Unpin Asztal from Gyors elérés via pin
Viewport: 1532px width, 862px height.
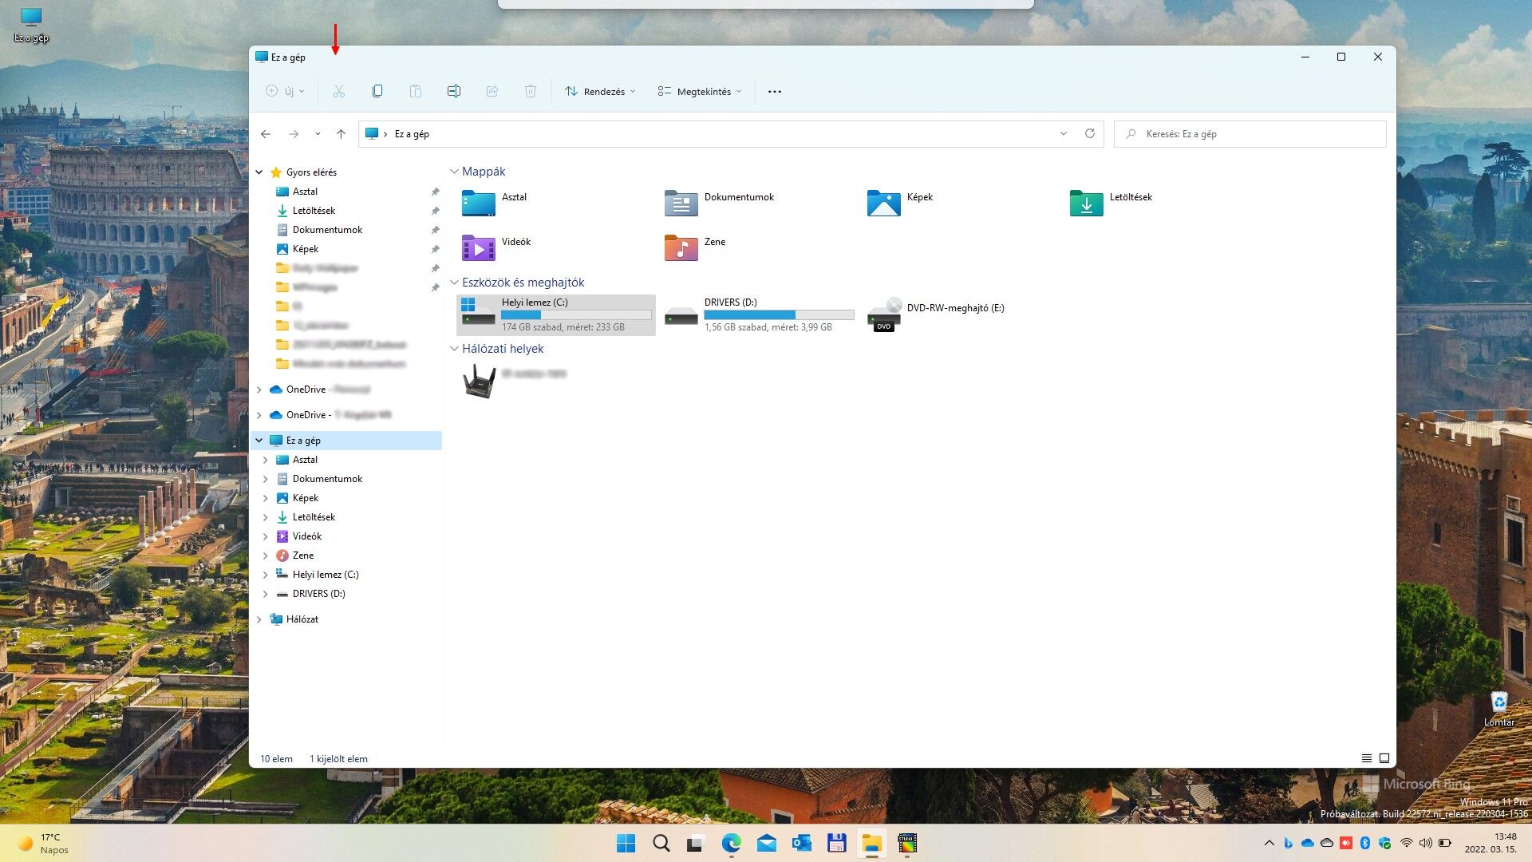pyautogui.click(x=435, y=192)
